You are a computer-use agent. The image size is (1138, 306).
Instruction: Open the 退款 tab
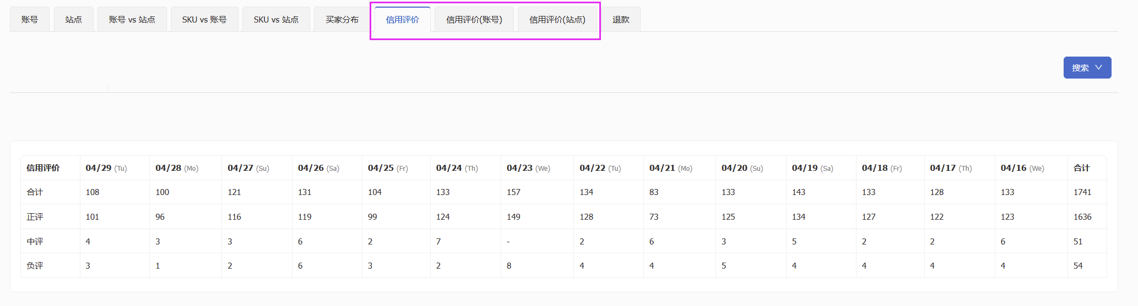(x=621, y=19)
